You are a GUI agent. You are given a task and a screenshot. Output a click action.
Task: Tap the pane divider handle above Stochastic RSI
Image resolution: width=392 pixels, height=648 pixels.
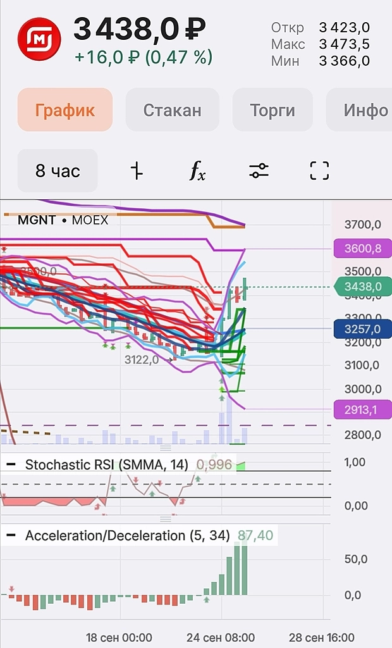[x=166, y=448]
